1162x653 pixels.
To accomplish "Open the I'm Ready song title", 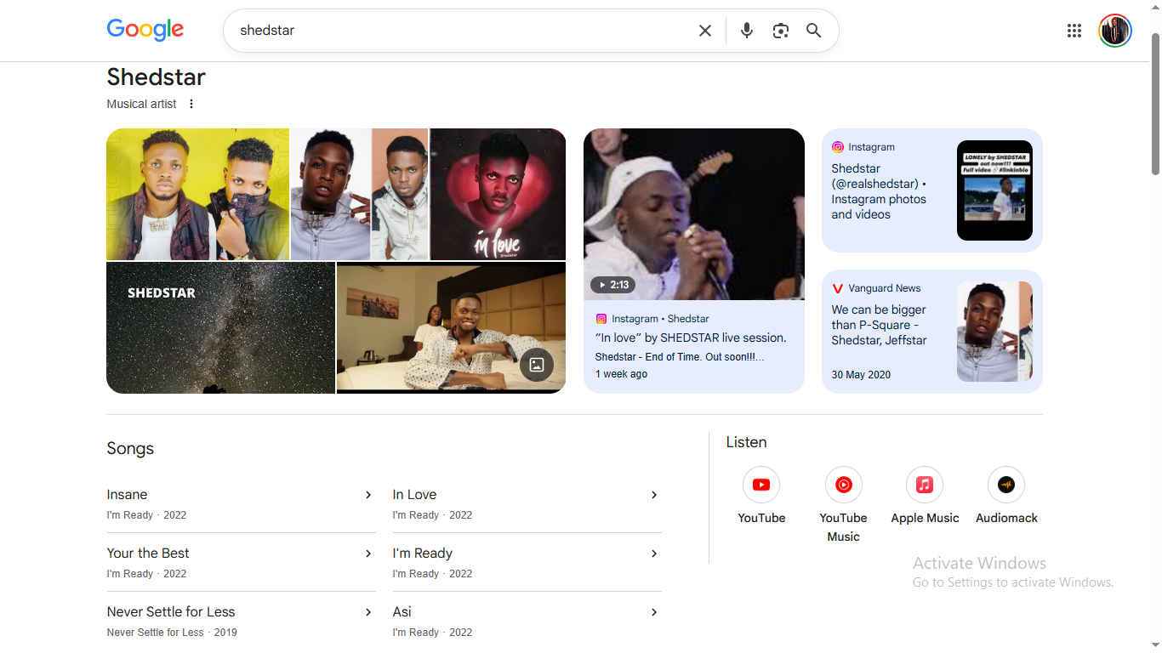I will pos(422,554).
